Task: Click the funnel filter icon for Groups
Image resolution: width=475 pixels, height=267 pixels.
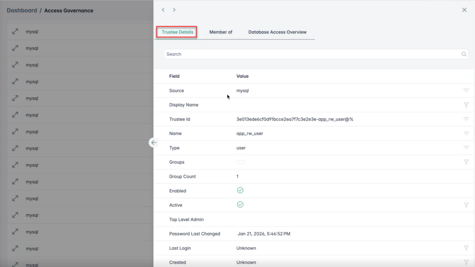Action: 466,162
